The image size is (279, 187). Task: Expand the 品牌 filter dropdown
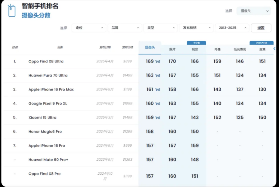(x=125, y=28)
